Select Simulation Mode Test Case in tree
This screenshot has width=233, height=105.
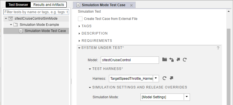pos(36,31)
